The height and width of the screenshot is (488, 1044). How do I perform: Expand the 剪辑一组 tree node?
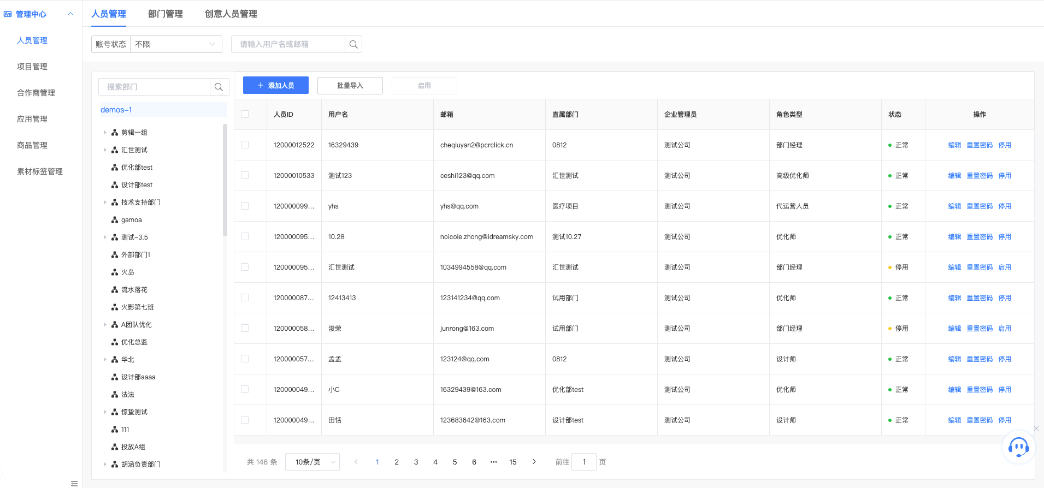(105, 133)
